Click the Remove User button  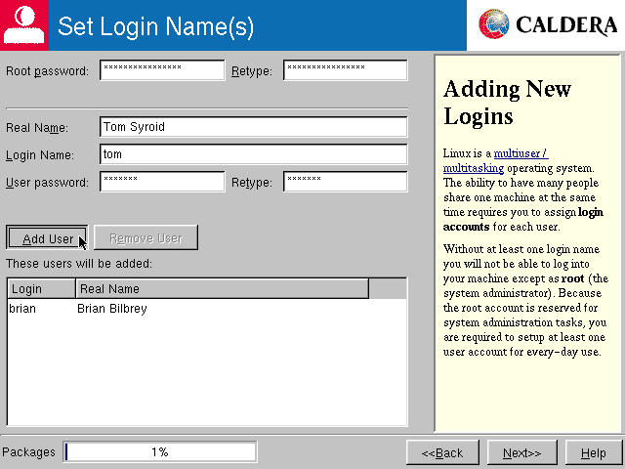(146, 238)
